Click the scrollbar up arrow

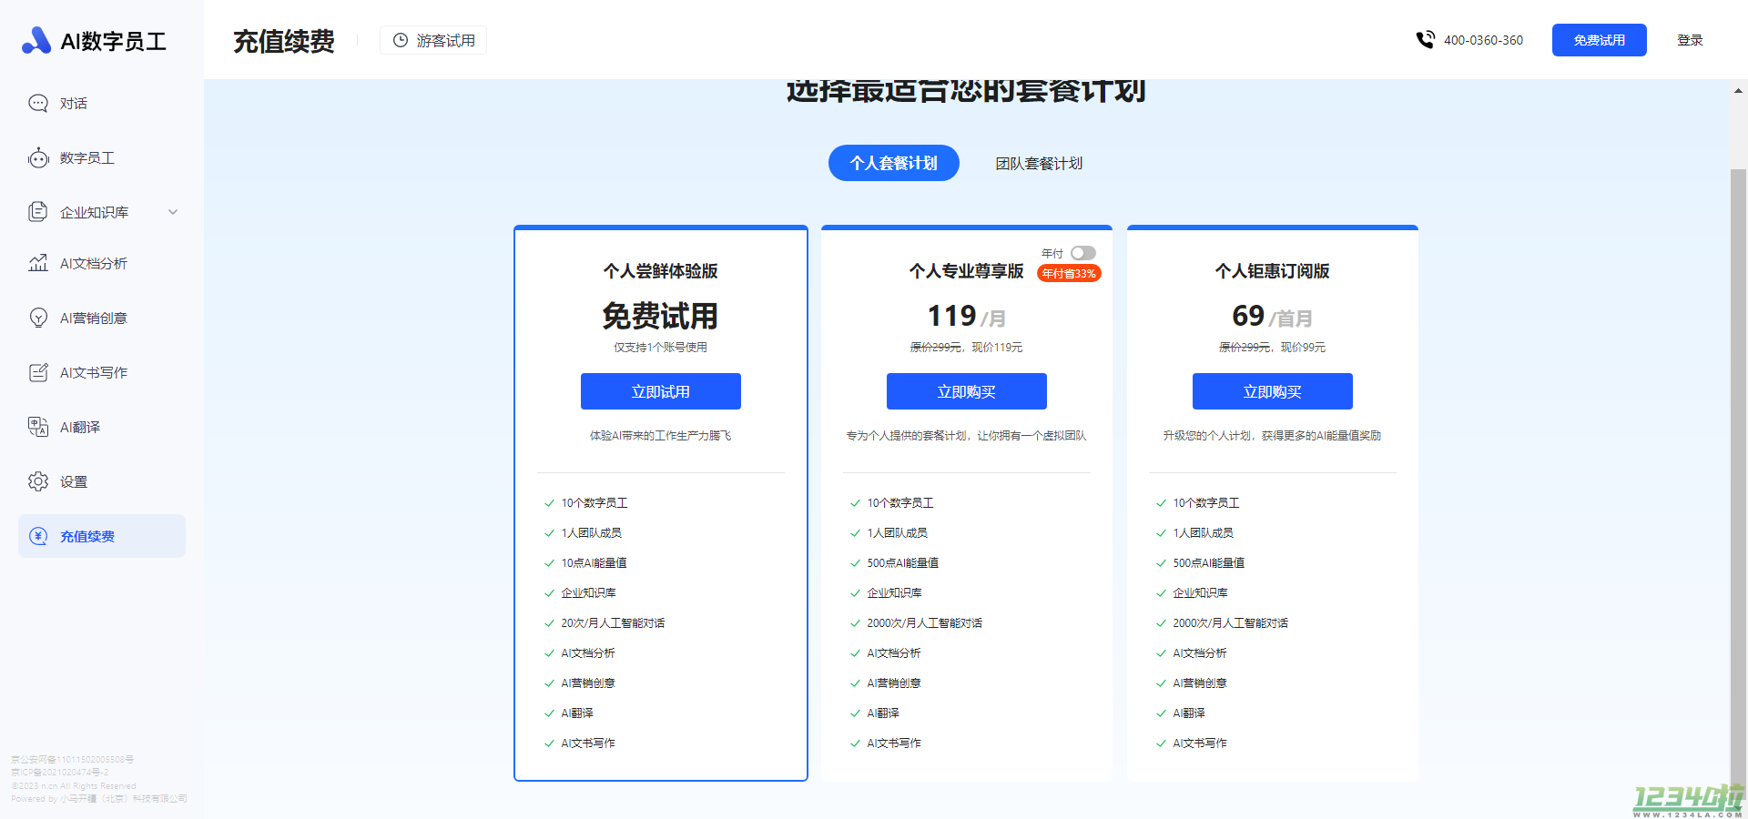pos(1738,91)
